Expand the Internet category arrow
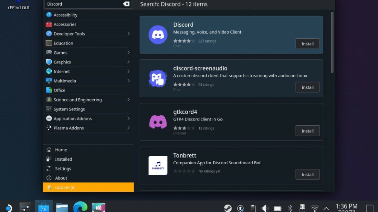 tap(129, 72)
